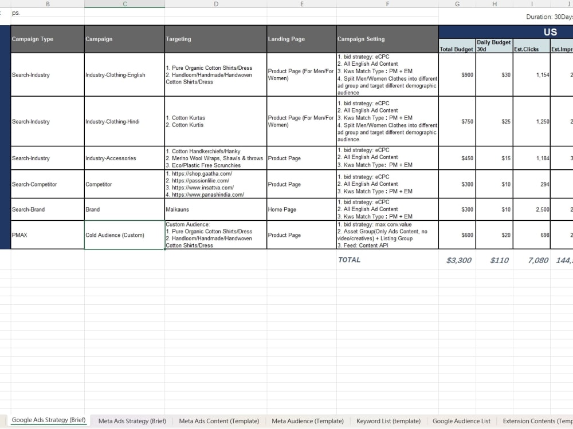
Task: Select column E header
Action: pos(302,3)
